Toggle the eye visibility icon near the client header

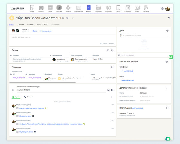(x=169, y=18)
